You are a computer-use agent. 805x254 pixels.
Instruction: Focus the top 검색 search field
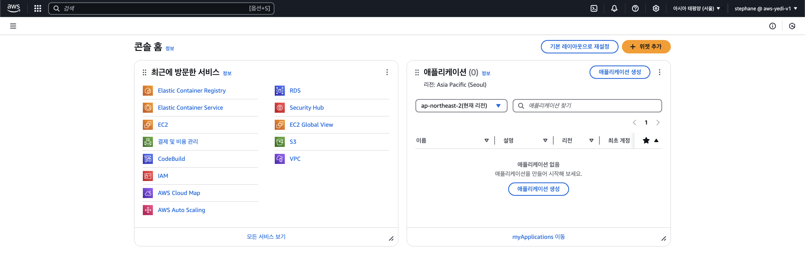pos(161,8)
